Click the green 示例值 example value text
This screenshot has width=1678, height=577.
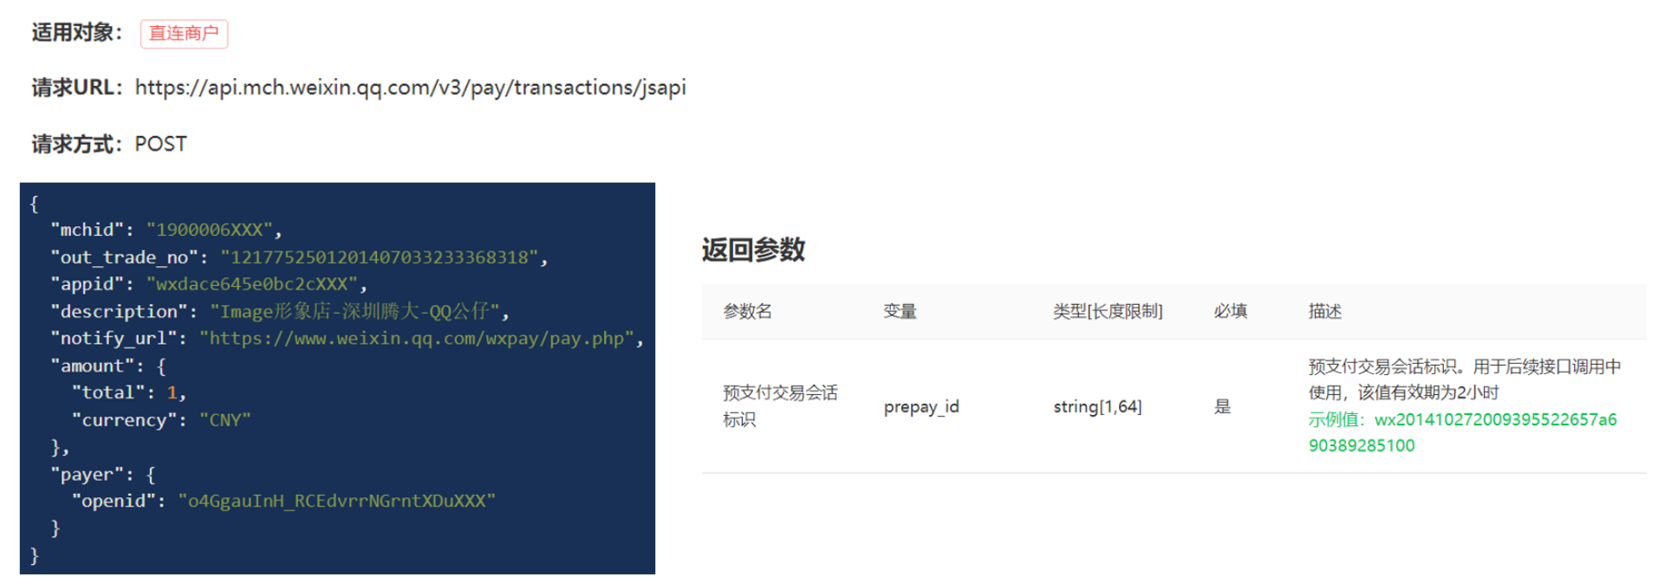click(1462, 432)
